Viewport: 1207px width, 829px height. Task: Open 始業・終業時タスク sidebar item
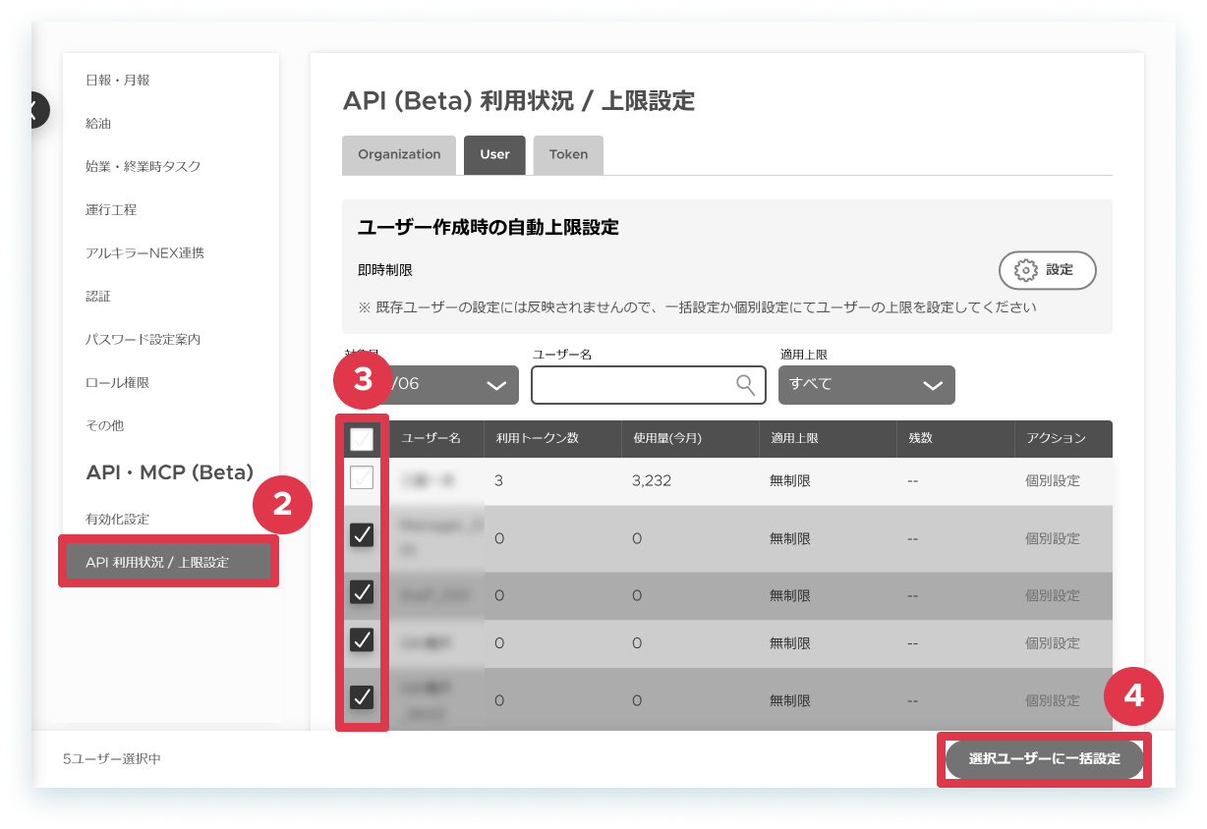point(144,166)
